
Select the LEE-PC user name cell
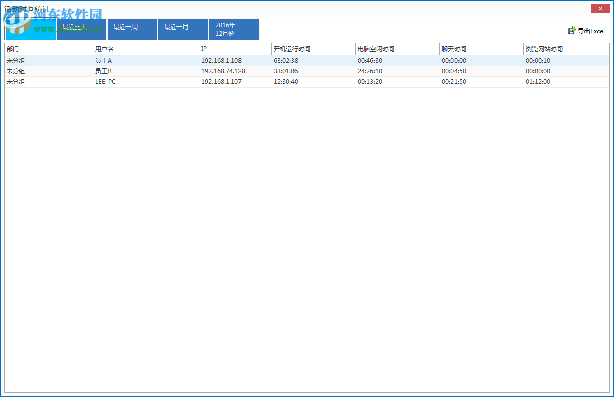[x=105, y=82]
